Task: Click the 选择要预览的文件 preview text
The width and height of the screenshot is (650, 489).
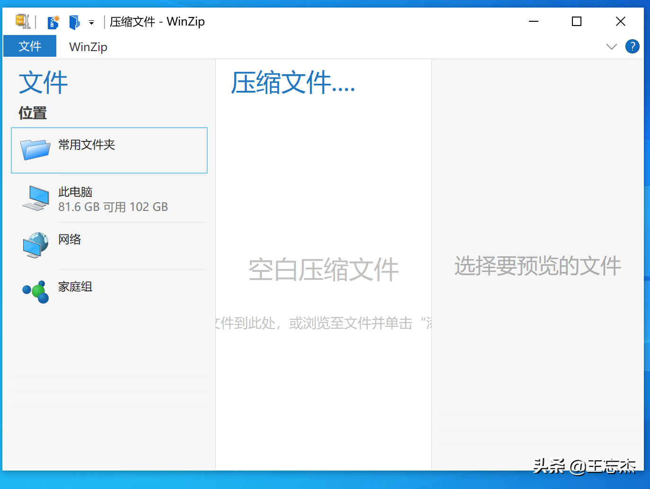Action: click(x=538, y=266)
